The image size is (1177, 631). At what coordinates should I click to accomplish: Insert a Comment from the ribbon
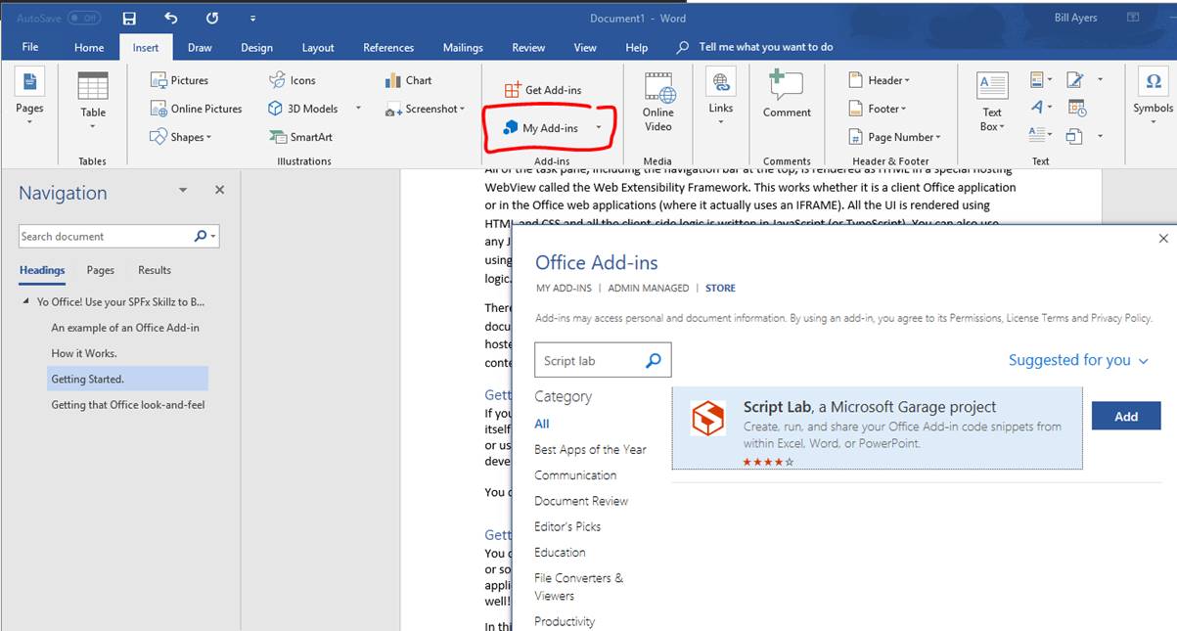pos(787,95)
